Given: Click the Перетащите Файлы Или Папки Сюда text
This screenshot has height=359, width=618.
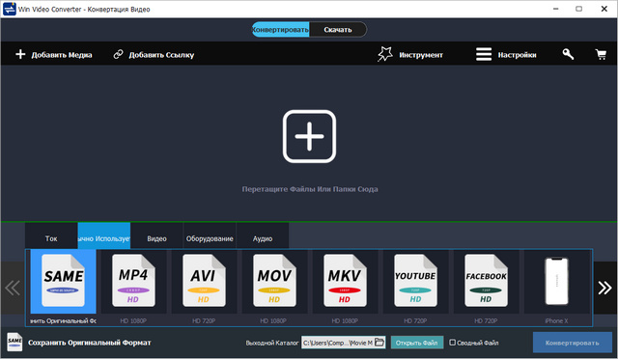Looking at the screenshot, I should click(310, 189).
